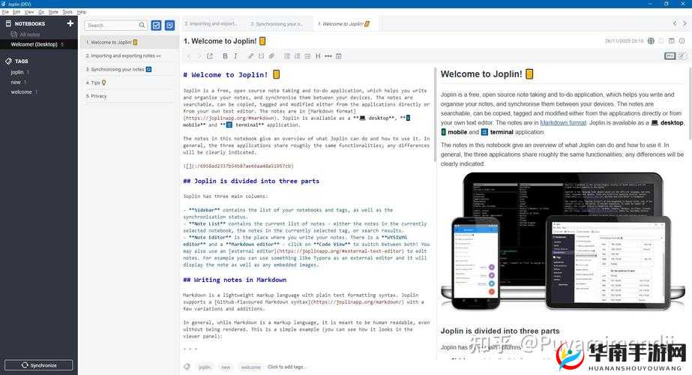This screenshot has height=375, width=692.
Task: Insert code block icon
Action: click(261, 56)
